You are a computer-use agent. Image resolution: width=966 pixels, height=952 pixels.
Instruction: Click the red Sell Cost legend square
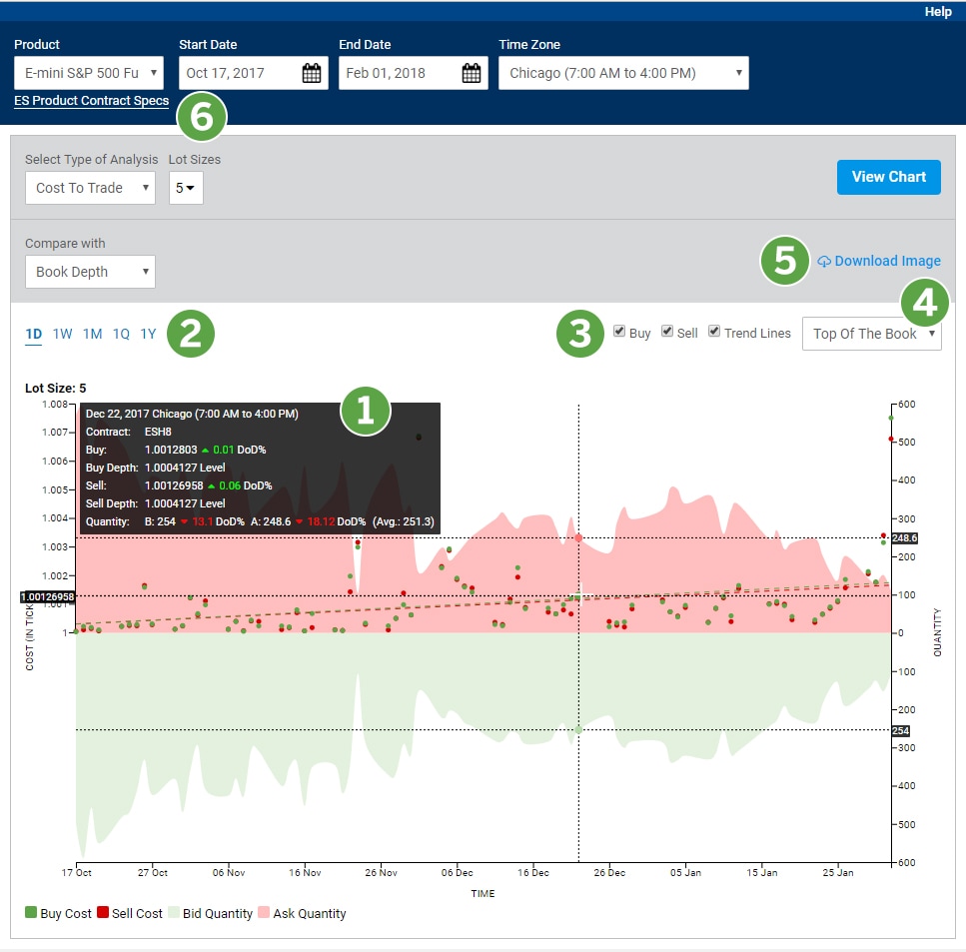point(102,913)
